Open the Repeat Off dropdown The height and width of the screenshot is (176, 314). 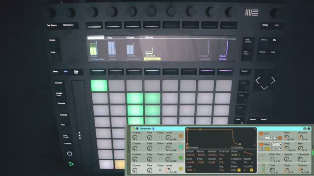coord(248,163)
